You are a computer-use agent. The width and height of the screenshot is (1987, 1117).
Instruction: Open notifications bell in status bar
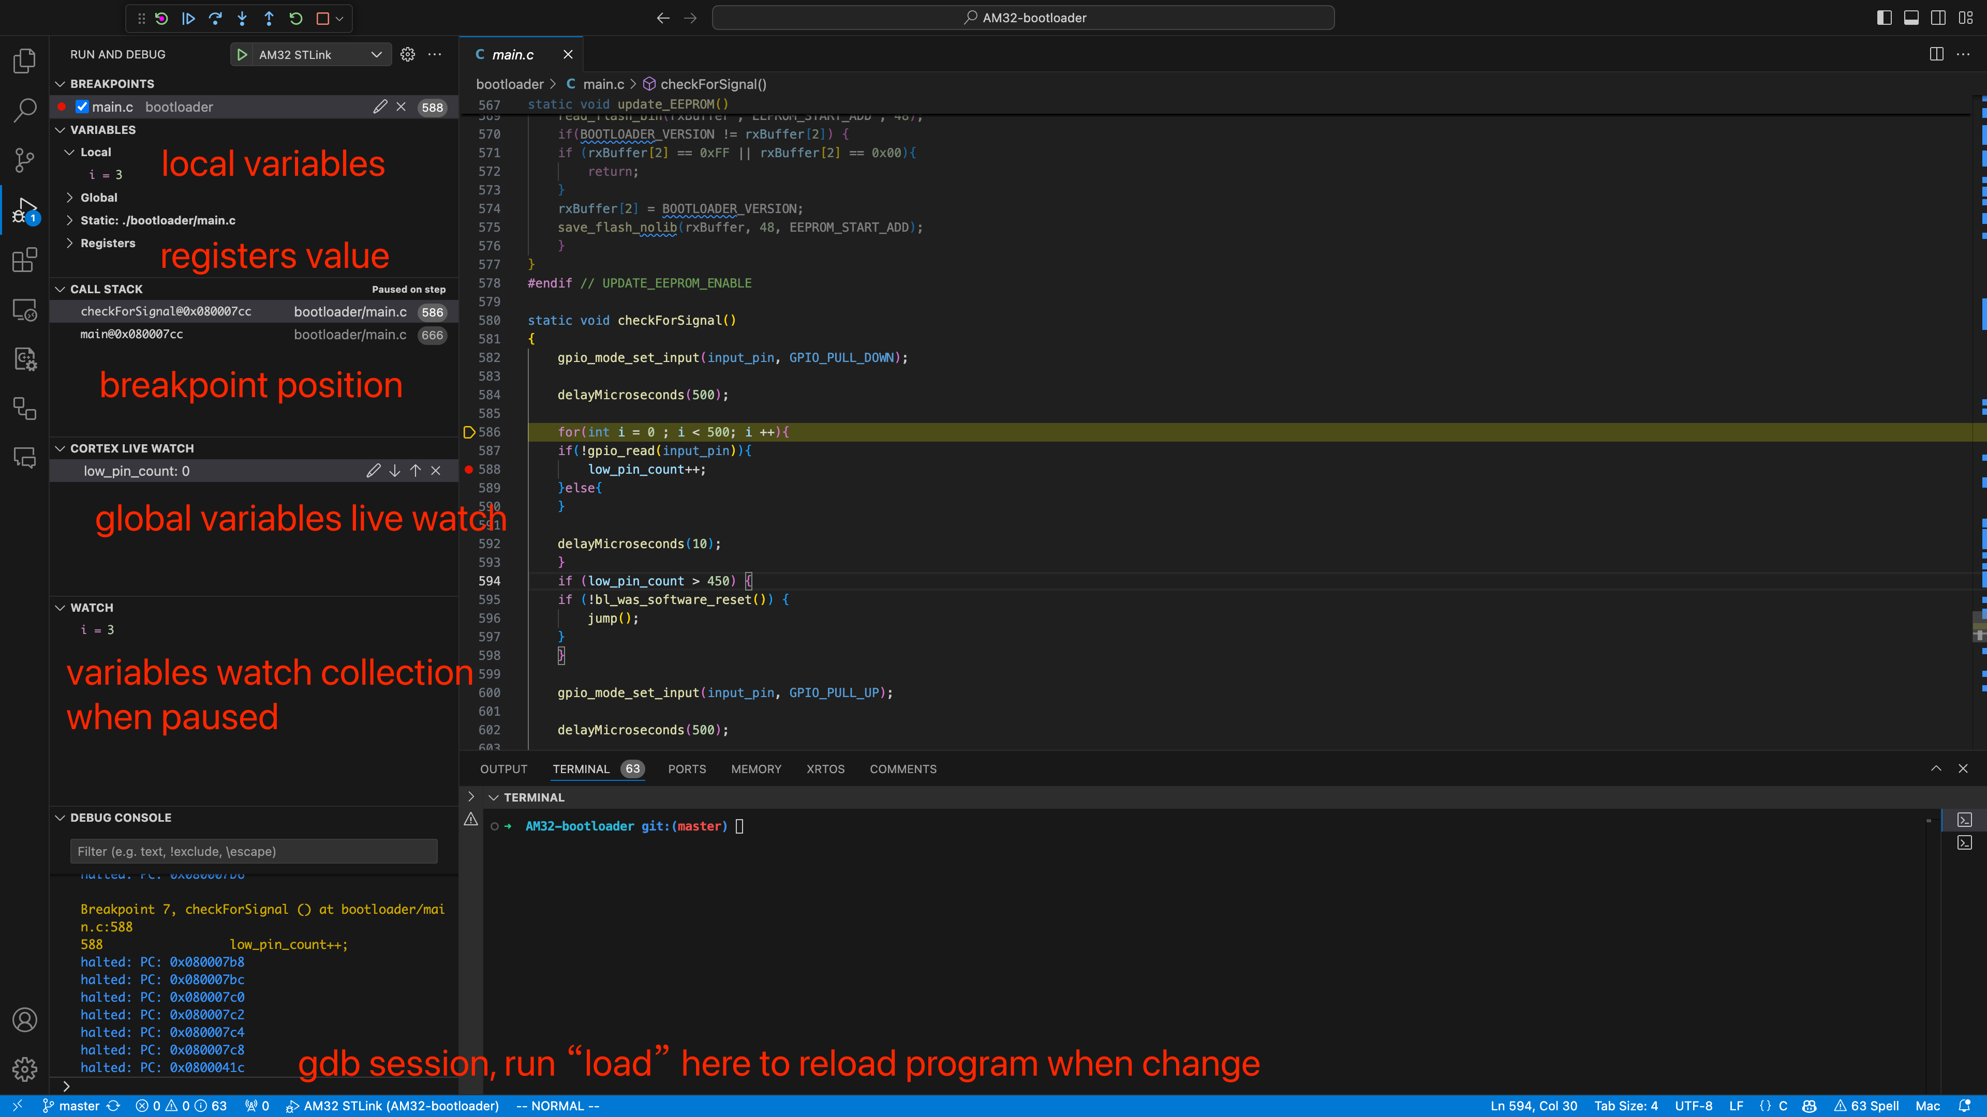click(x=1965, y=1106)
